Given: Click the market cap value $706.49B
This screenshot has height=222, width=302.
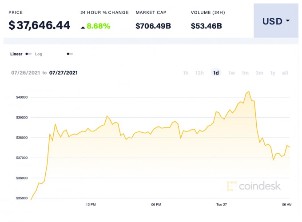Looking at the screenshot, I should coord(153,26).
